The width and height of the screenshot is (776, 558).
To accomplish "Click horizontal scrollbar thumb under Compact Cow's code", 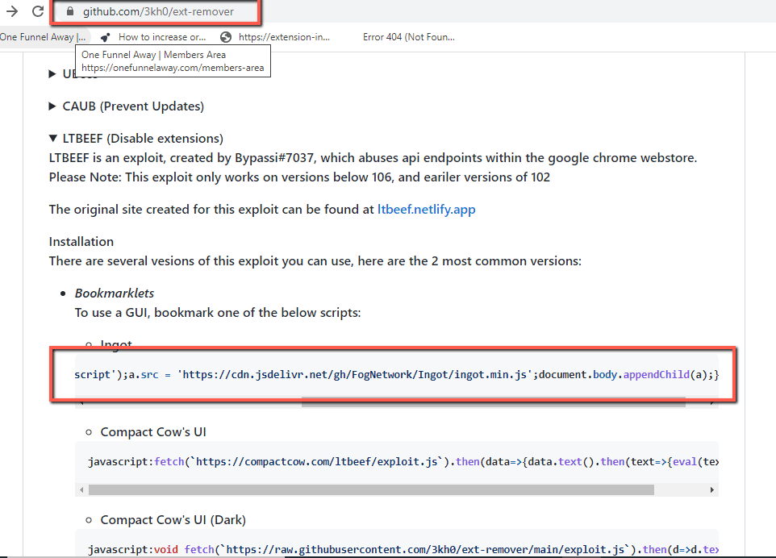I will (371, 489).
